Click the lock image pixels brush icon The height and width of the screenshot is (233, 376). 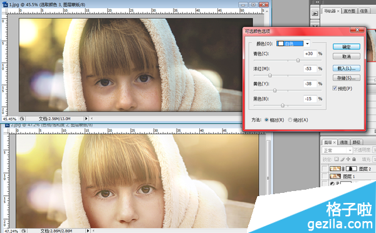coord(342,159)
